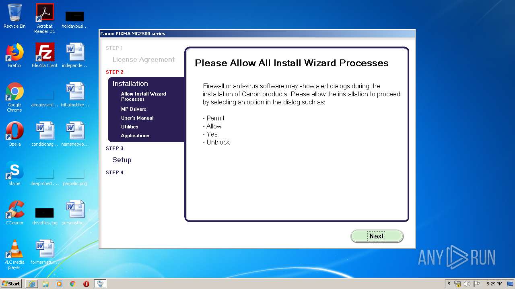The width and height of the screenshot is (515, 289).
Task: Select the Canon installer taskbar button
Action: click(100, 284)
